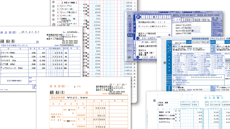This screenshot has width=230, height=129.
Task: Click the 様 honorific mark on 納品書
Action: tap(37, 42)
